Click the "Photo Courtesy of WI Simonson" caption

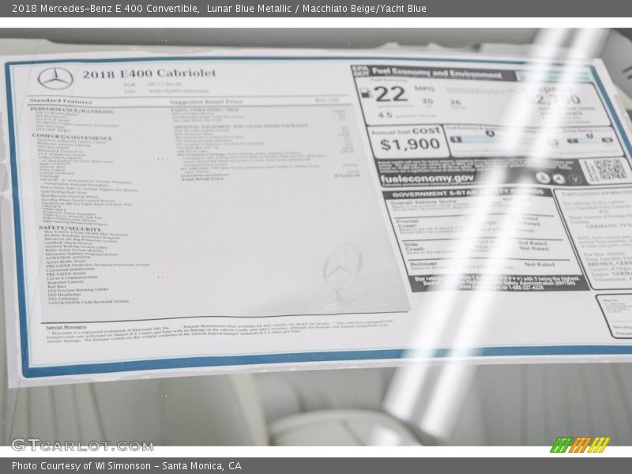tap(81, 466)
